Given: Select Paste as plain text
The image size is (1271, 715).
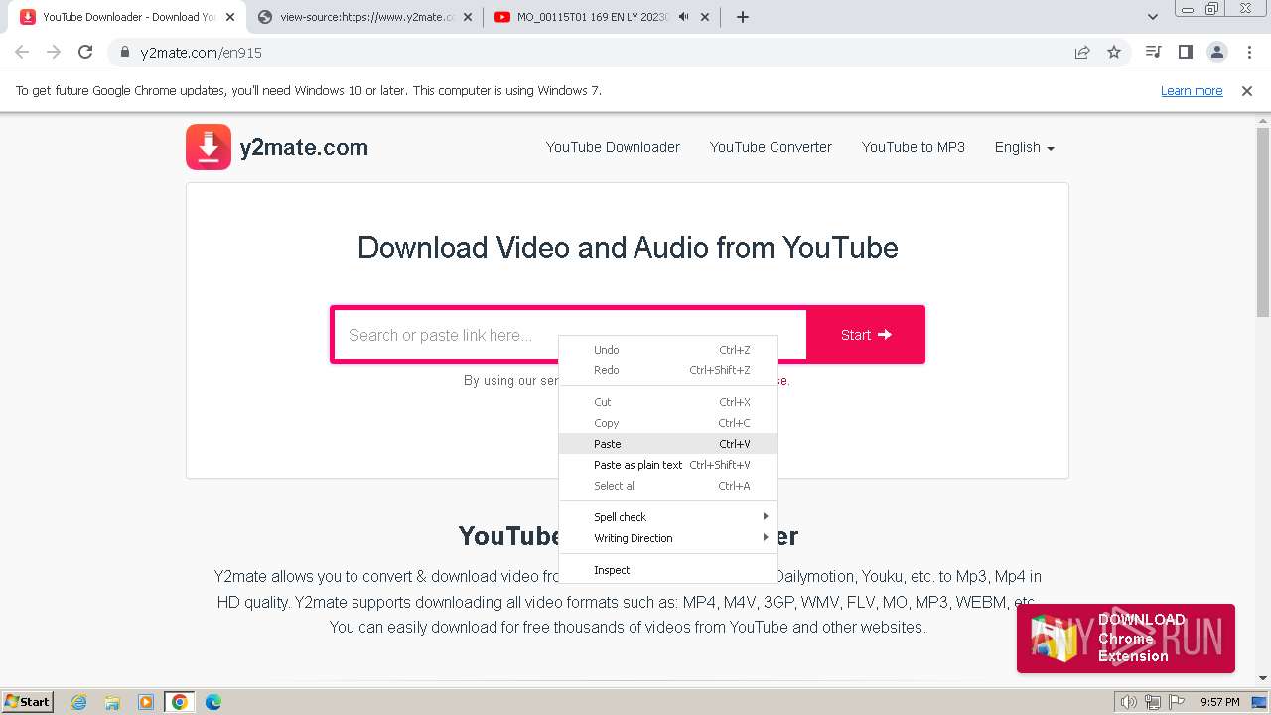Looking at the screenshot, I should click(668, 465).
